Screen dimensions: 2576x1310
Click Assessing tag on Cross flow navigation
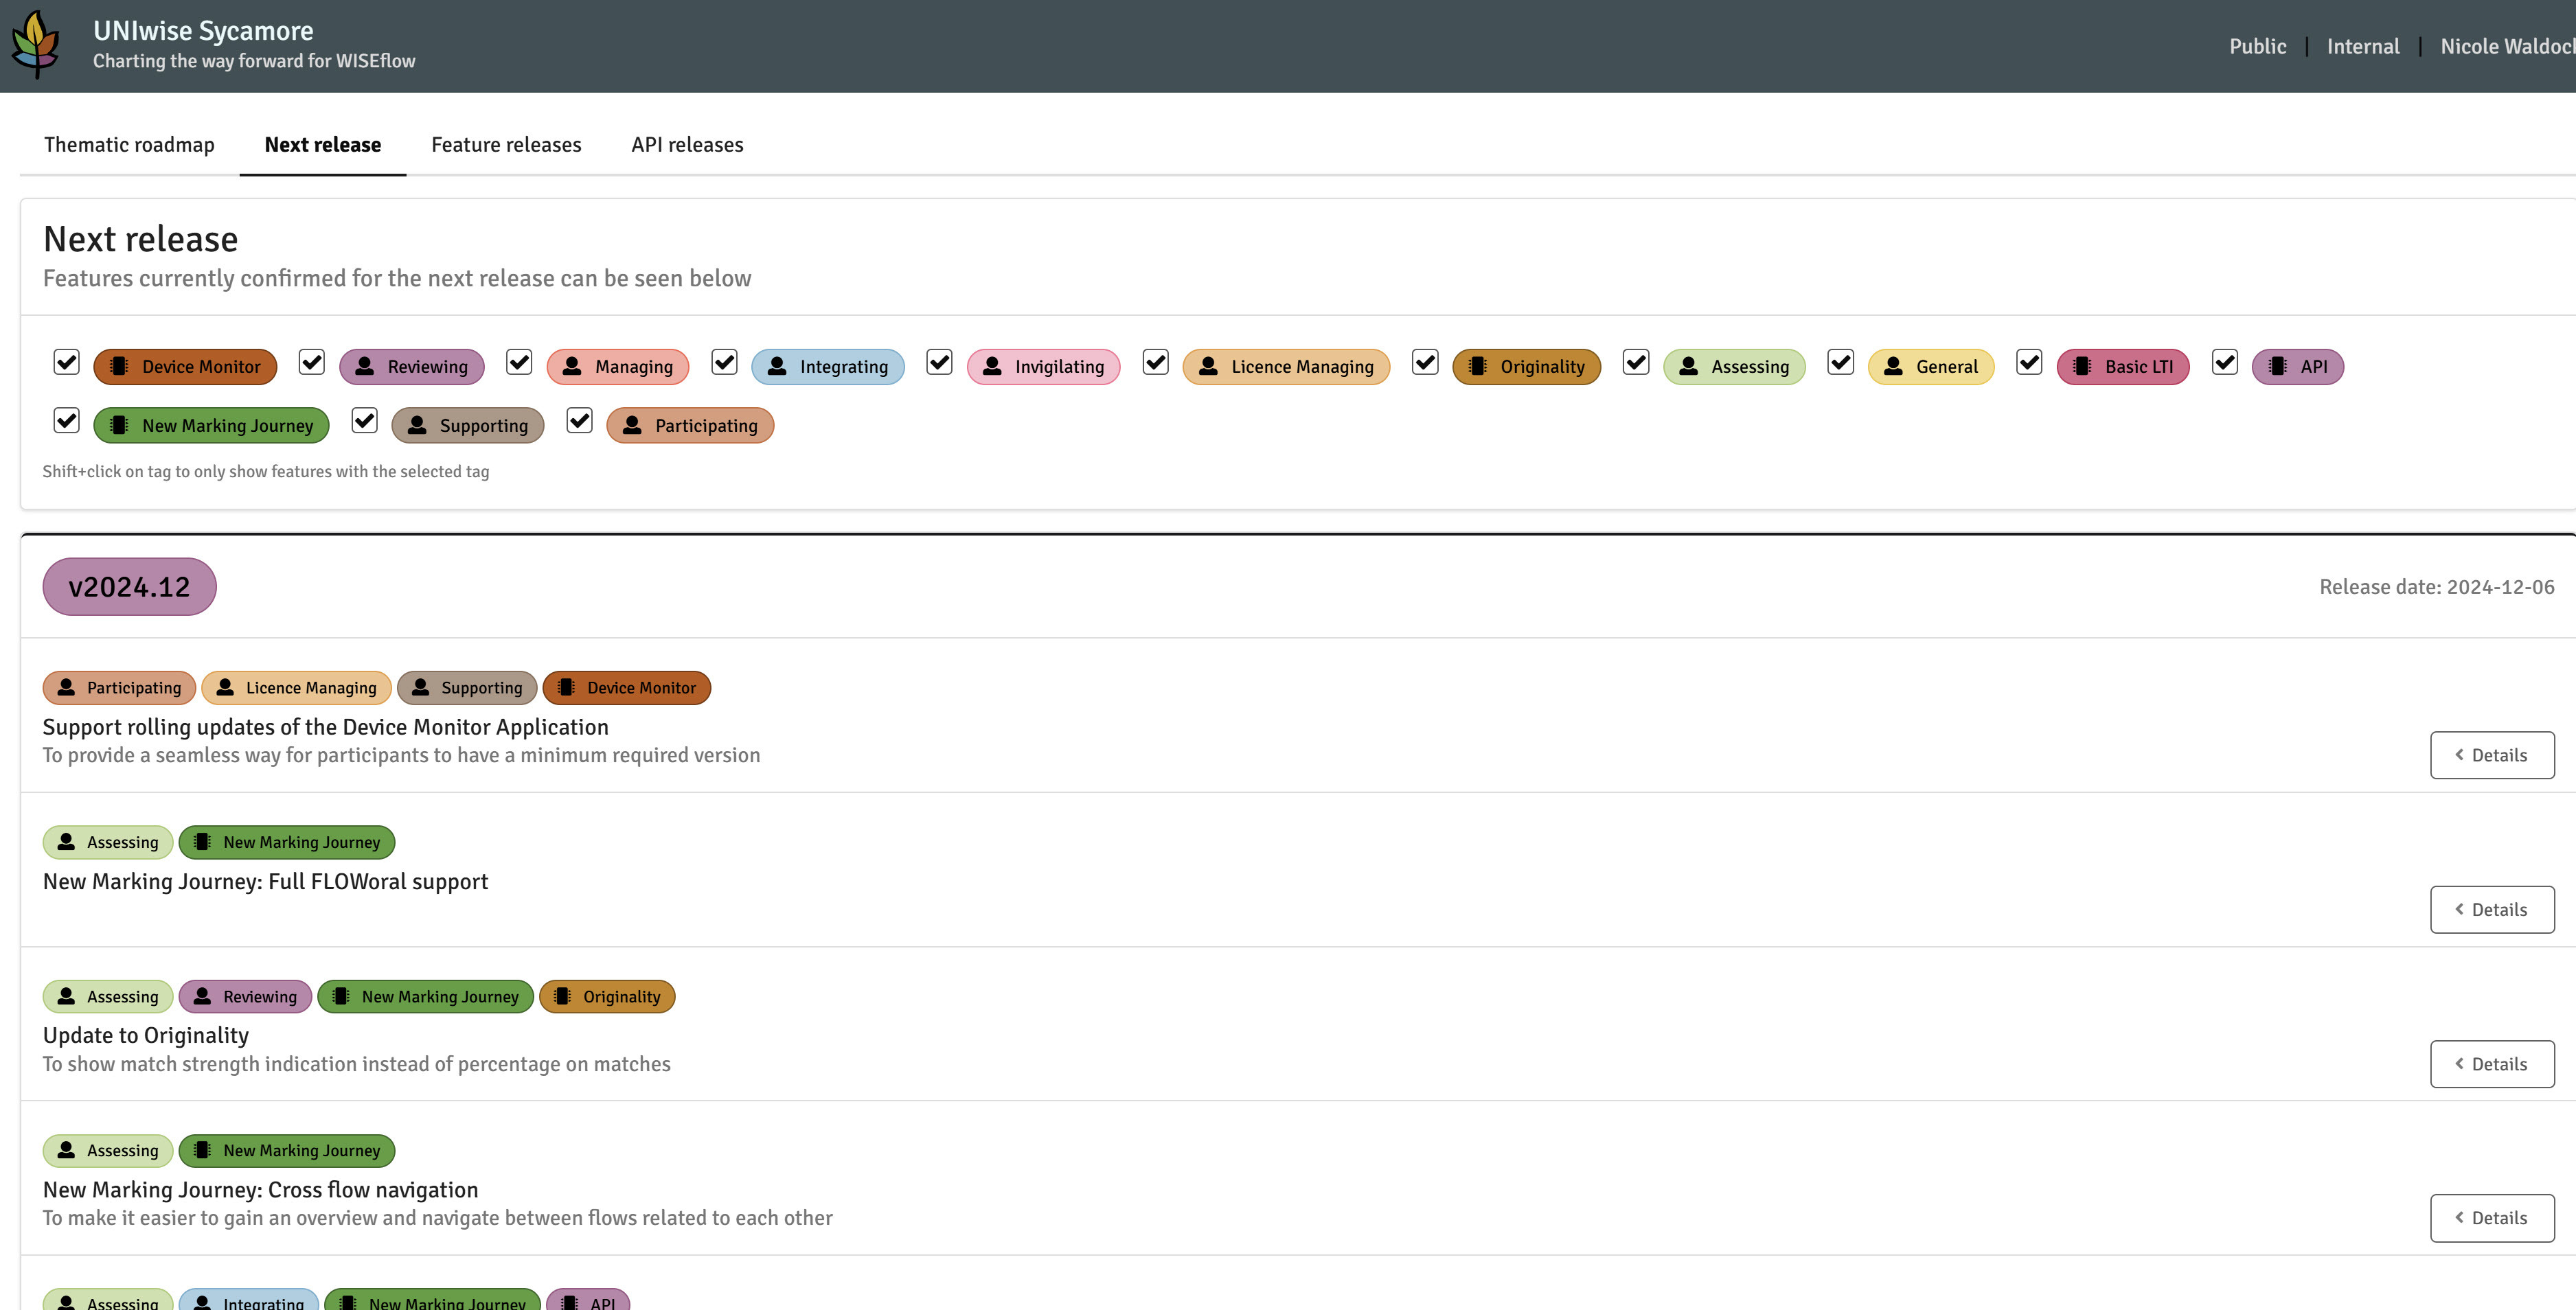(x=108, y=1151)
